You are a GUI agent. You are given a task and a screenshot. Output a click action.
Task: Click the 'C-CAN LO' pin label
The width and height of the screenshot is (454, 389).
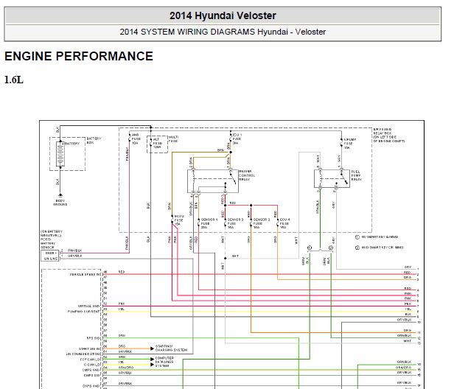(x=92, y=365)
